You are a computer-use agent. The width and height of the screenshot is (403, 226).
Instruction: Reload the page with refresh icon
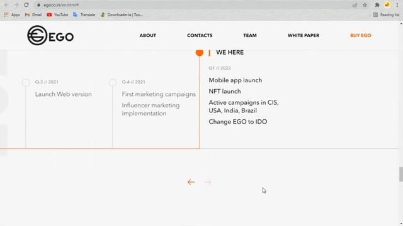click(x=26, y=5)
